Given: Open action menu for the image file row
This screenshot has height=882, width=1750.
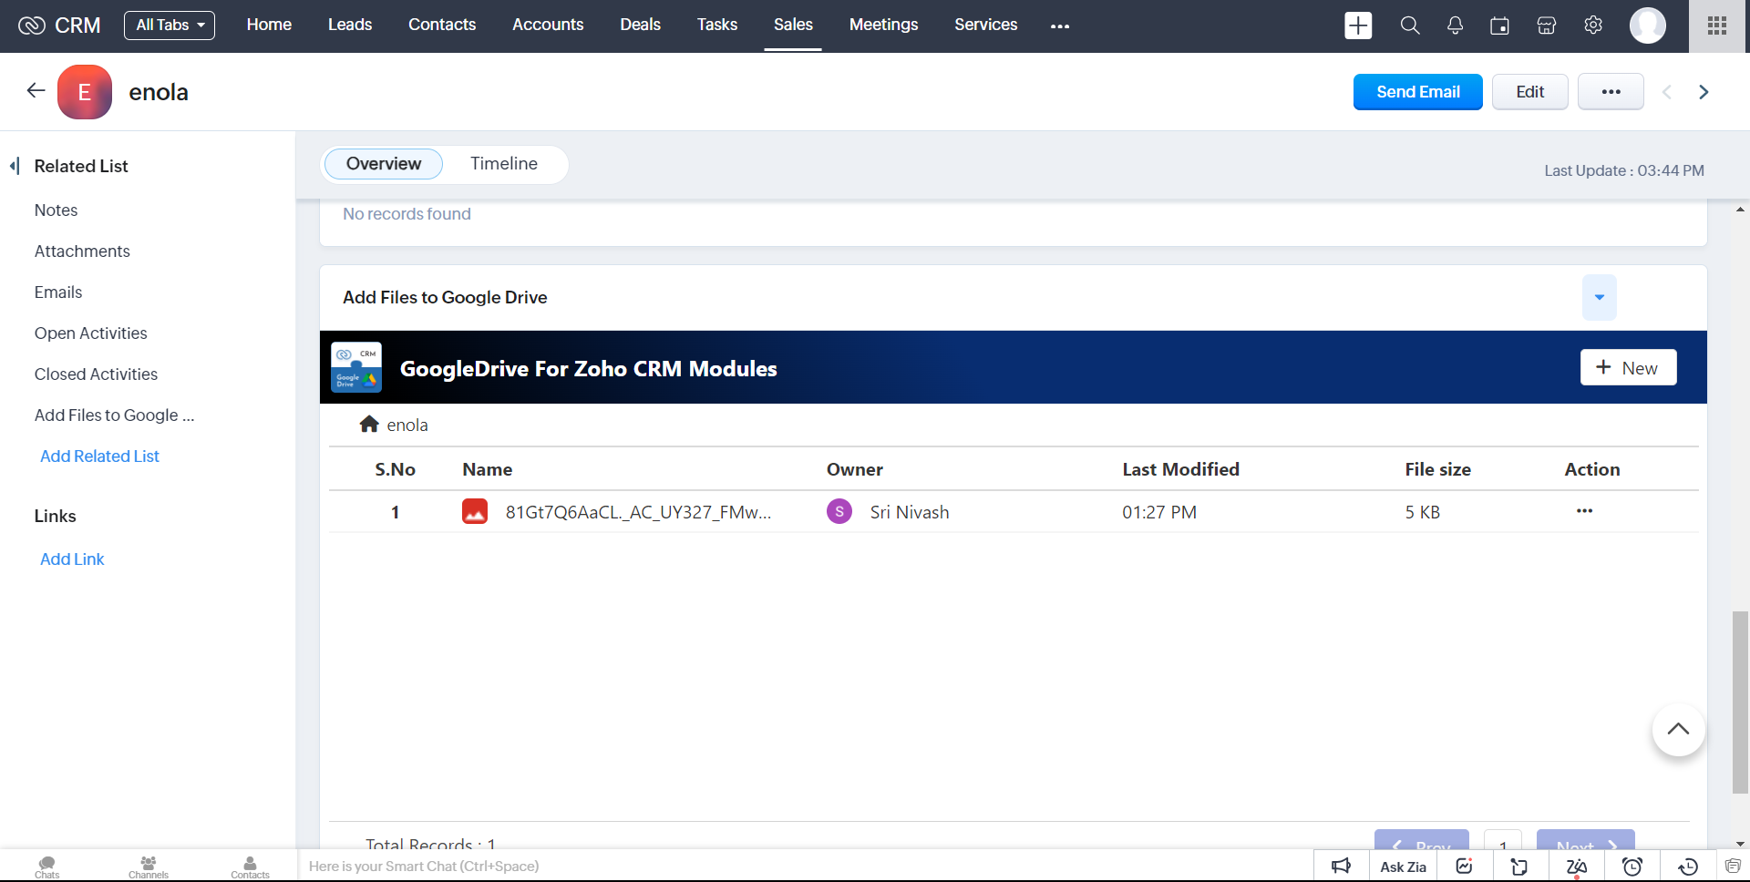Looking at the screenshot, I should pyautogui.click(x=1584, y=511).
